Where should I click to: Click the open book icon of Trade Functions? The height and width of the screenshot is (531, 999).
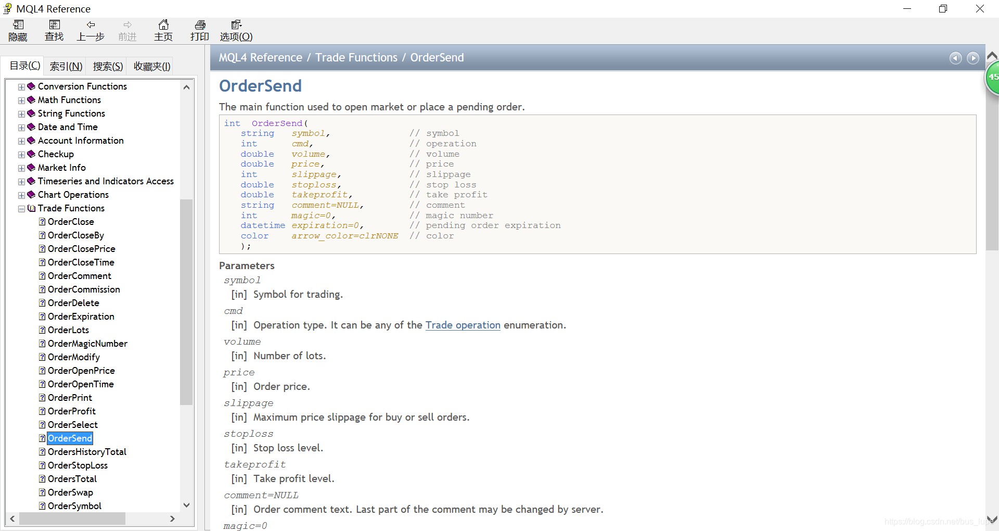pos(31,208)
